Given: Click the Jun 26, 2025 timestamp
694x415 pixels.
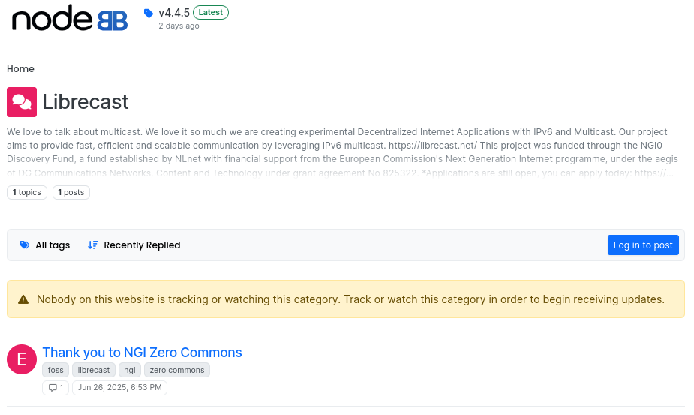Looking at the screenshot, I should click(x=119, y=387).
